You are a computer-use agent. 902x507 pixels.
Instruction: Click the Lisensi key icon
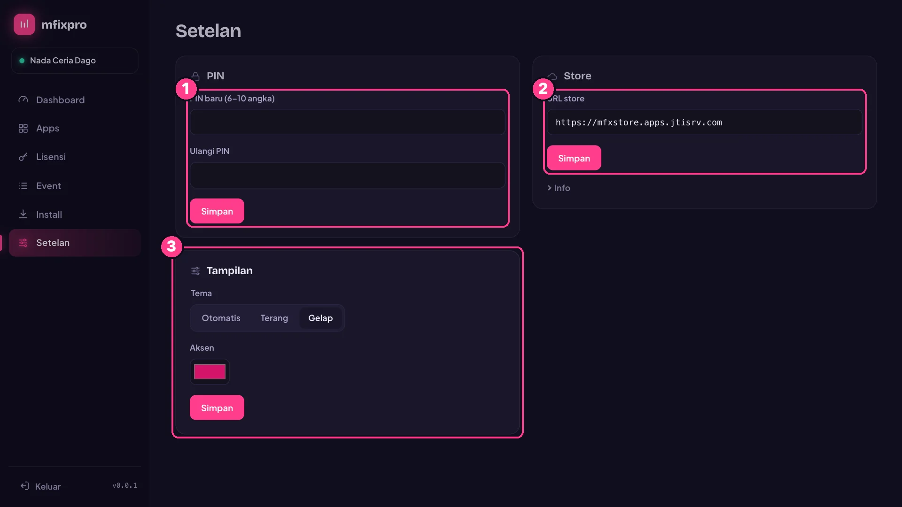click(x=23, y=157)
